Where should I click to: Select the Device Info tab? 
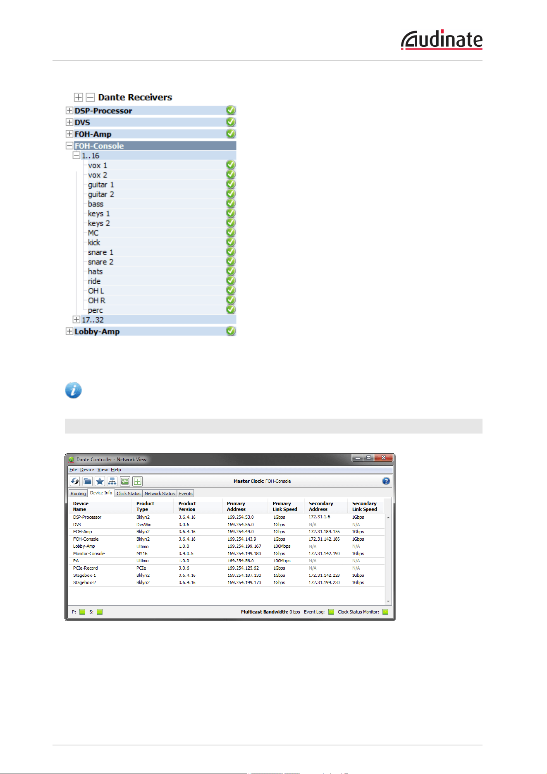pyautogui.click(x=101, y=493)
